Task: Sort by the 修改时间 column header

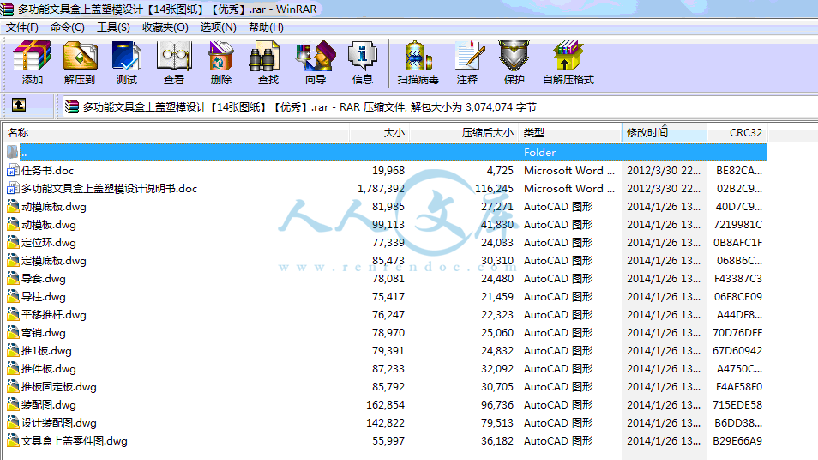Action: (665, 133)
